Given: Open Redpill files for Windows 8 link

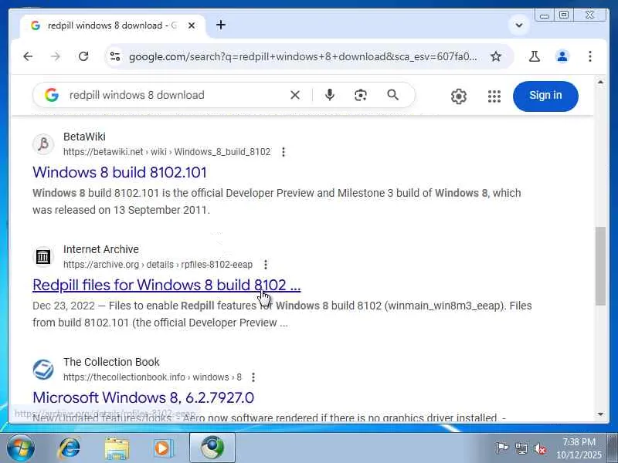Looking at the screenshot, I should coord(166,285).
